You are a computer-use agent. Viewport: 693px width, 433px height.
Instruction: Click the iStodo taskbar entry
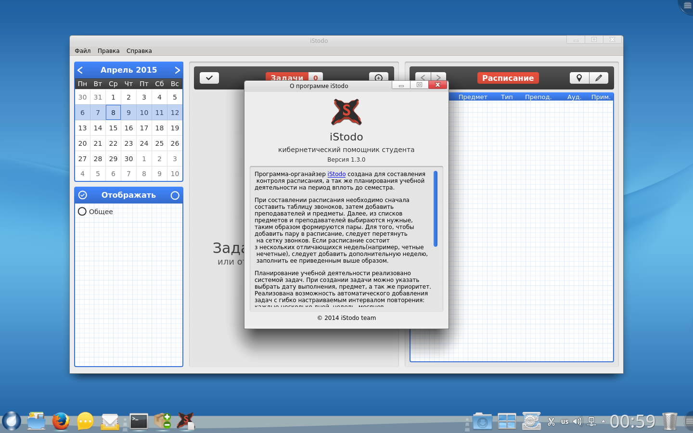186,421
